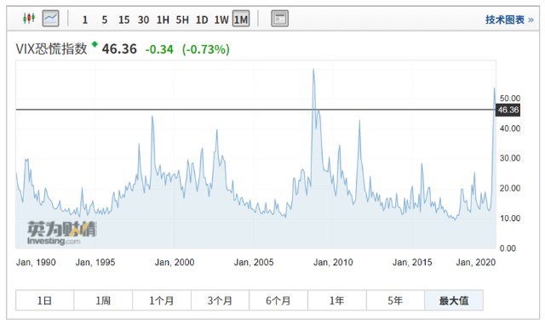Viewport: 545px width, 324px height.
Task: Click the Jan, 1990 axis label
Action: pyautogui.click(x=36, y=262)
